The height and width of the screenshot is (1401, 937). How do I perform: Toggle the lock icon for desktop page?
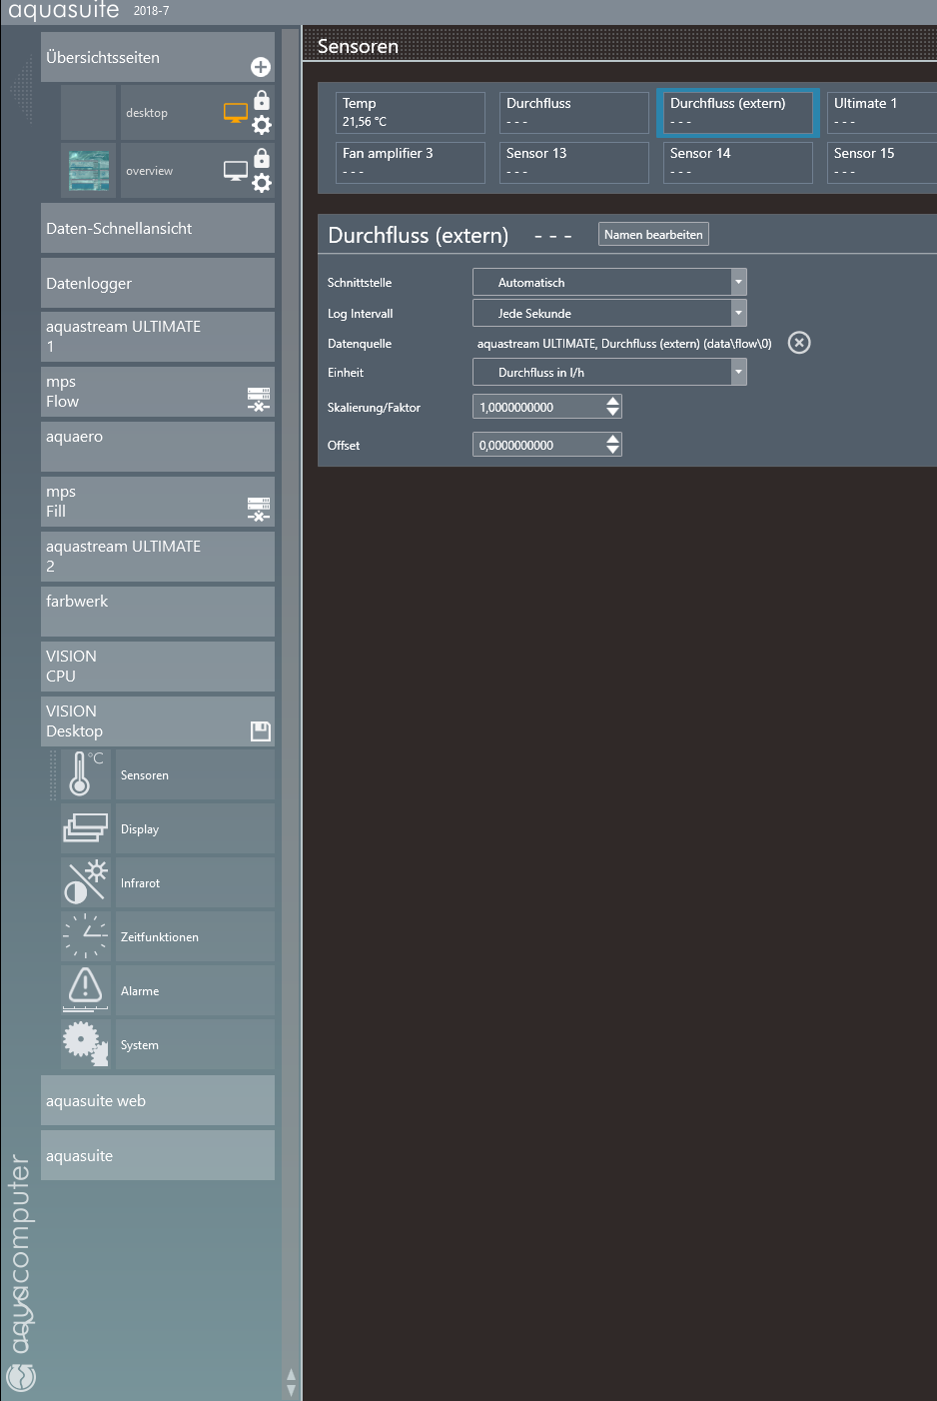point(262,100)
